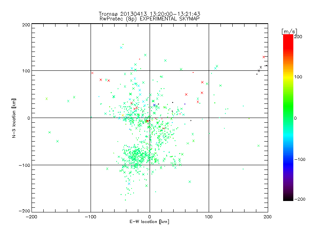Click the yellow-green X marker at far west
Image resolution: width=315 pixels, height=236 pixels.
tap(46, 99)
